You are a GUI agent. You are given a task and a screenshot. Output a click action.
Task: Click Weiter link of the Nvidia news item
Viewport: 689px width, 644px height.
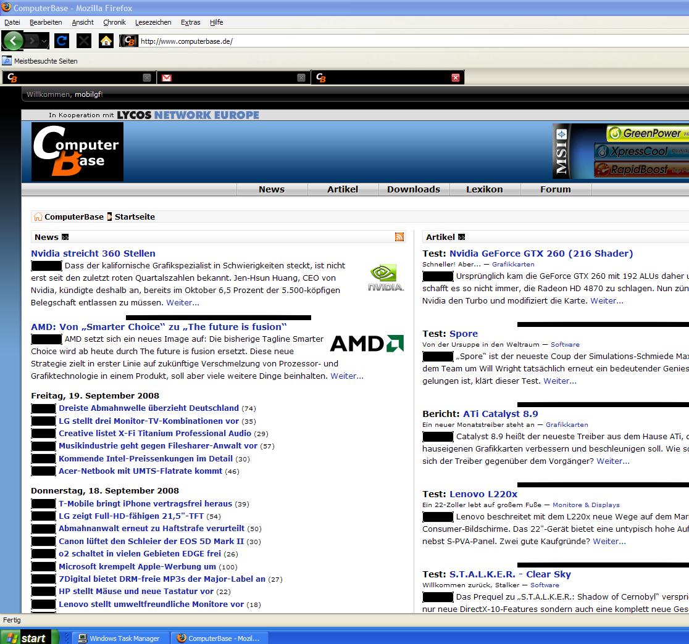coord(183,302)
